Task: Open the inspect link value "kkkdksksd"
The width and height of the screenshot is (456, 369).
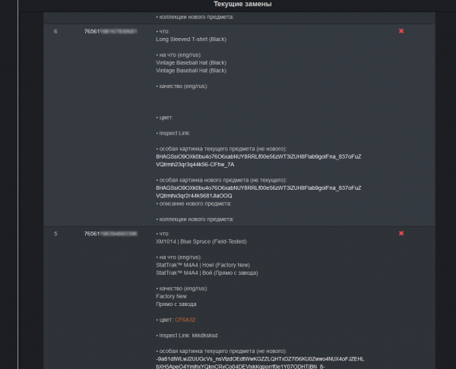Action: [204, 335]
